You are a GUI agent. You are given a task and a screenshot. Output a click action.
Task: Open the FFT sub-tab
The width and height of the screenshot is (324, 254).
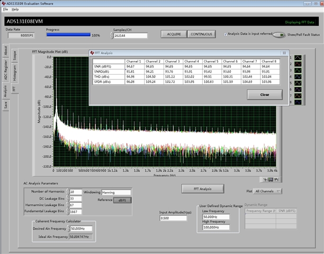14,88
